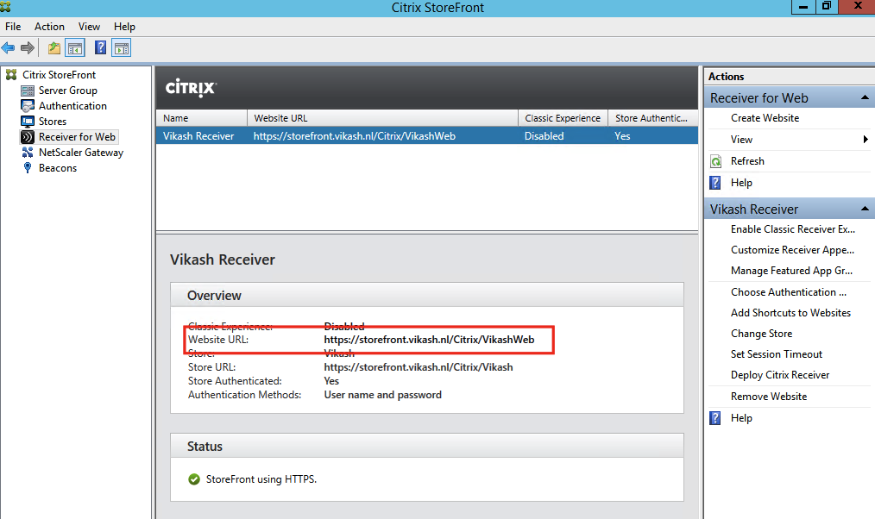Click the green Refresh icon in Actions
875x519 pixels.
coord(715,162)
